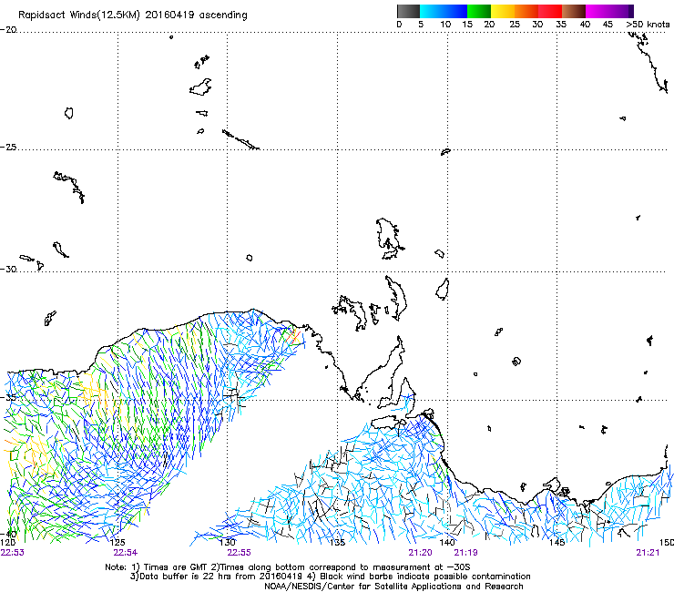Click the purple '22:53' time label

point(13,553)
